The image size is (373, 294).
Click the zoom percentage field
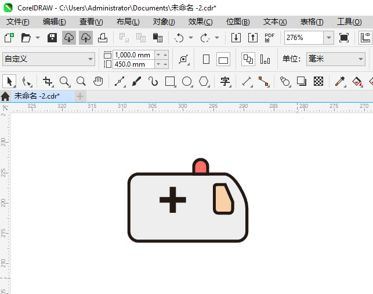point(304,38)
